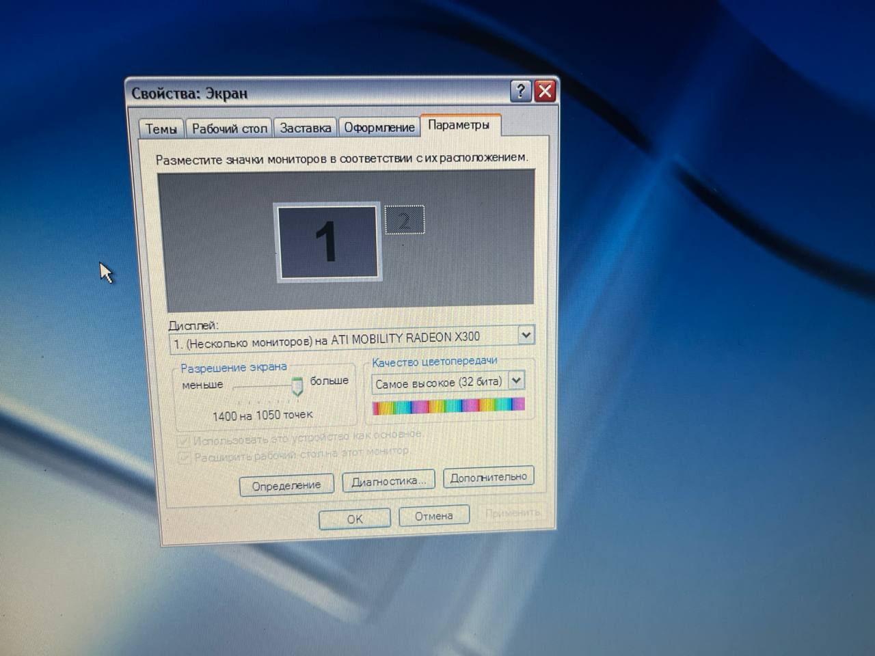Click the Параметры tab
The image size is (875, 656).
459,125
